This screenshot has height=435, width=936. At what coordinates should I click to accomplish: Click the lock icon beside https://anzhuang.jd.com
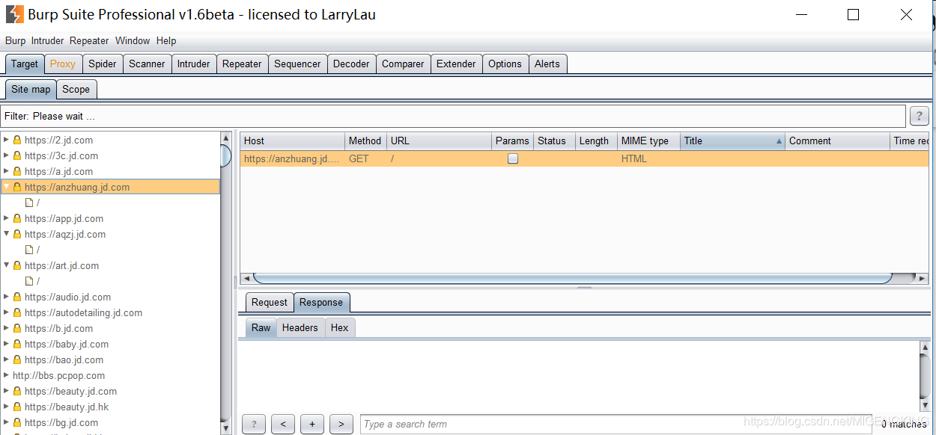coord(17,187)
